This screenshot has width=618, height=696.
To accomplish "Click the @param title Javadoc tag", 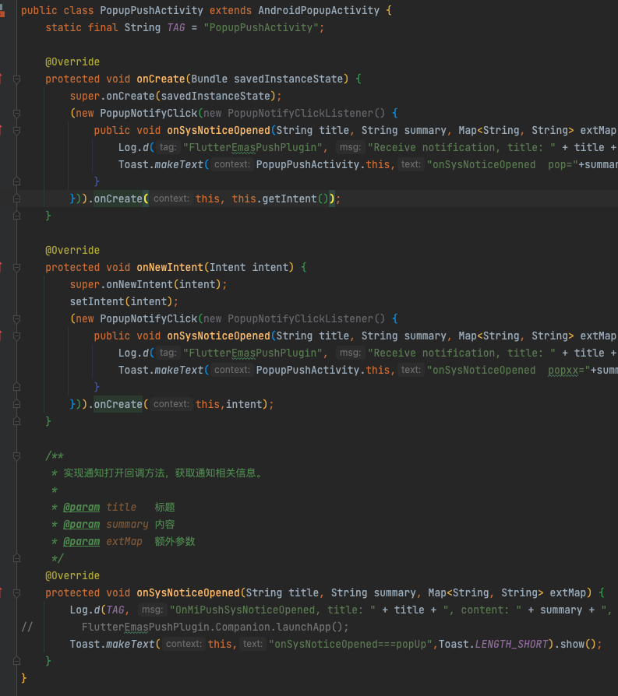I will pyautogui.click(x=82, y=508).
